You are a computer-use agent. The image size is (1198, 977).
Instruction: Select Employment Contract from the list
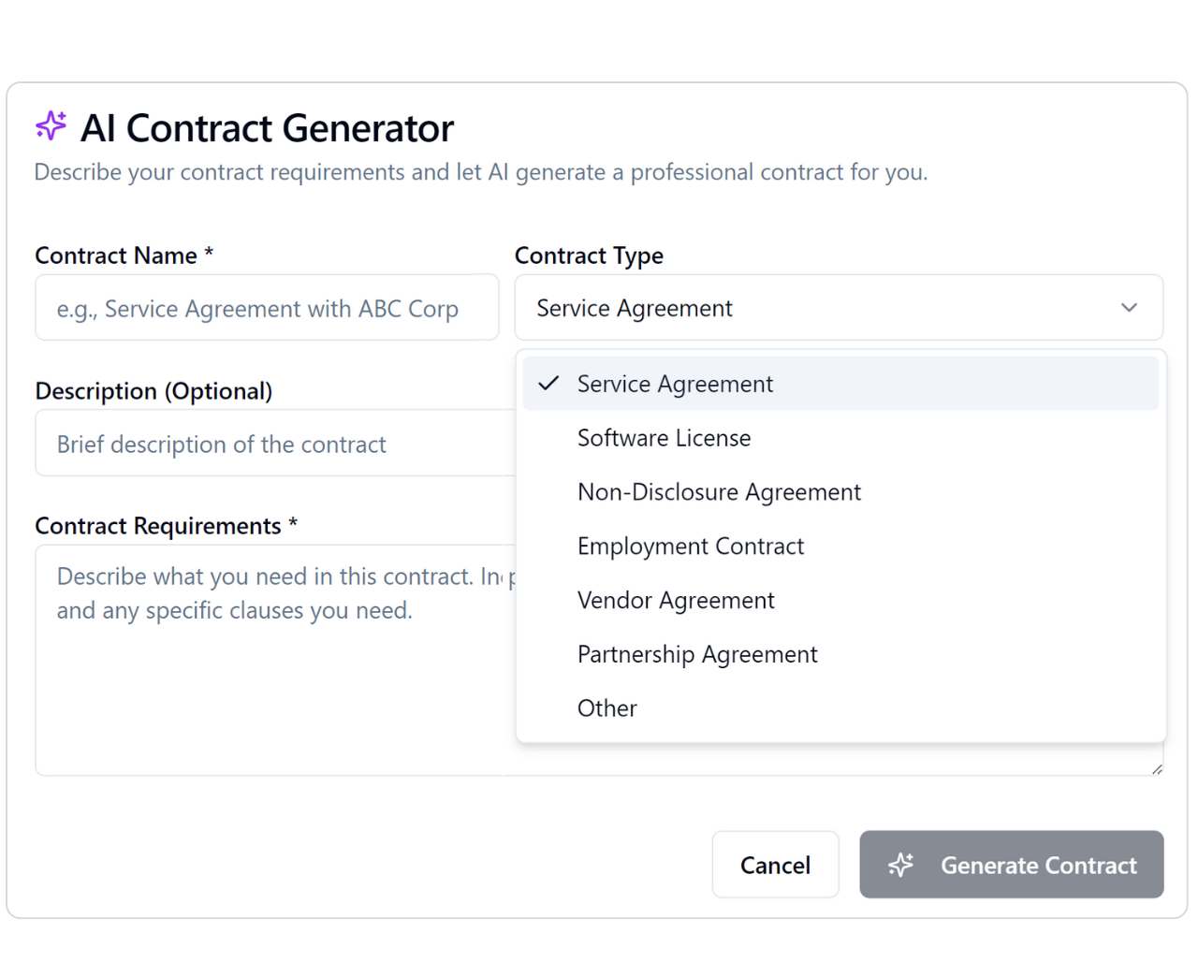coord(840,547)
